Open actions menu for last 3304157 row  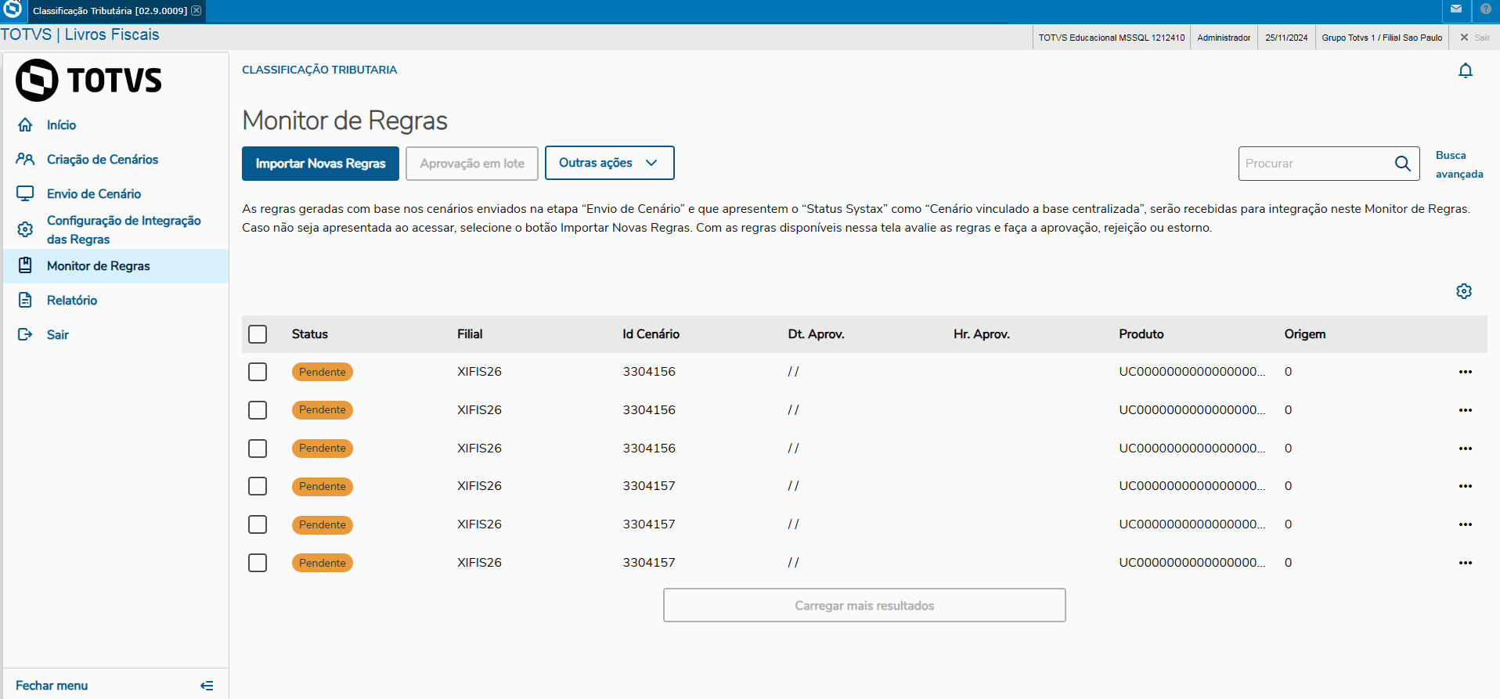point(1466,563)
